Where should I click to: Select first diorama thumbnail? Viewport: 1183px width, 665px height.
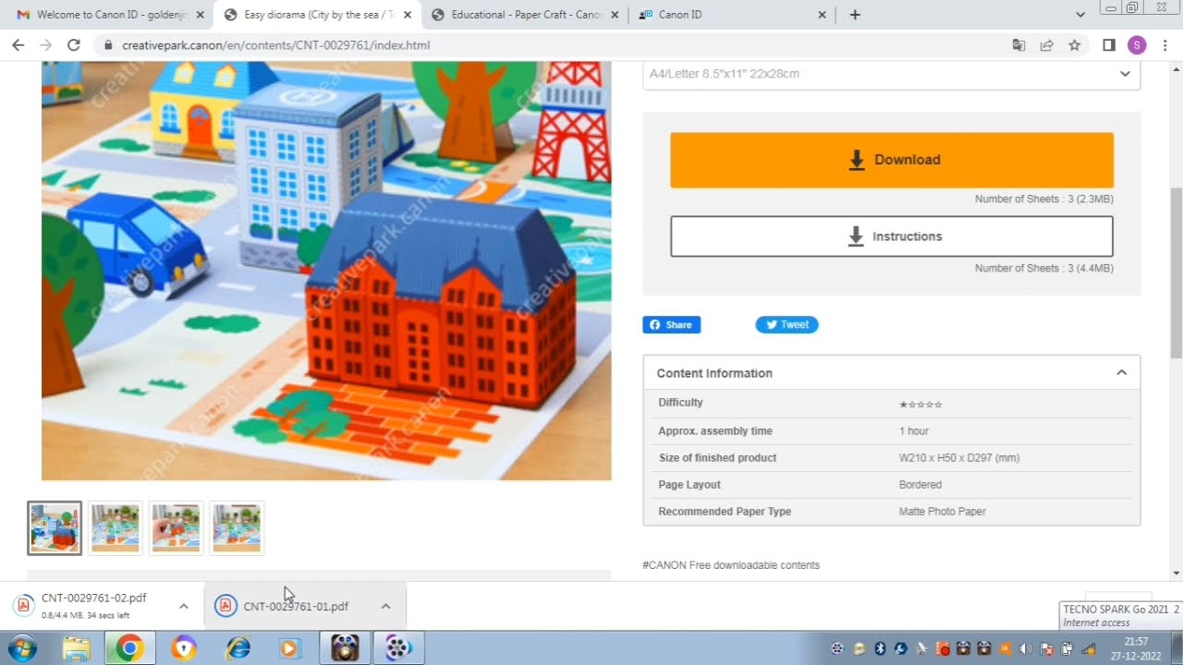[x=55, y=528]
